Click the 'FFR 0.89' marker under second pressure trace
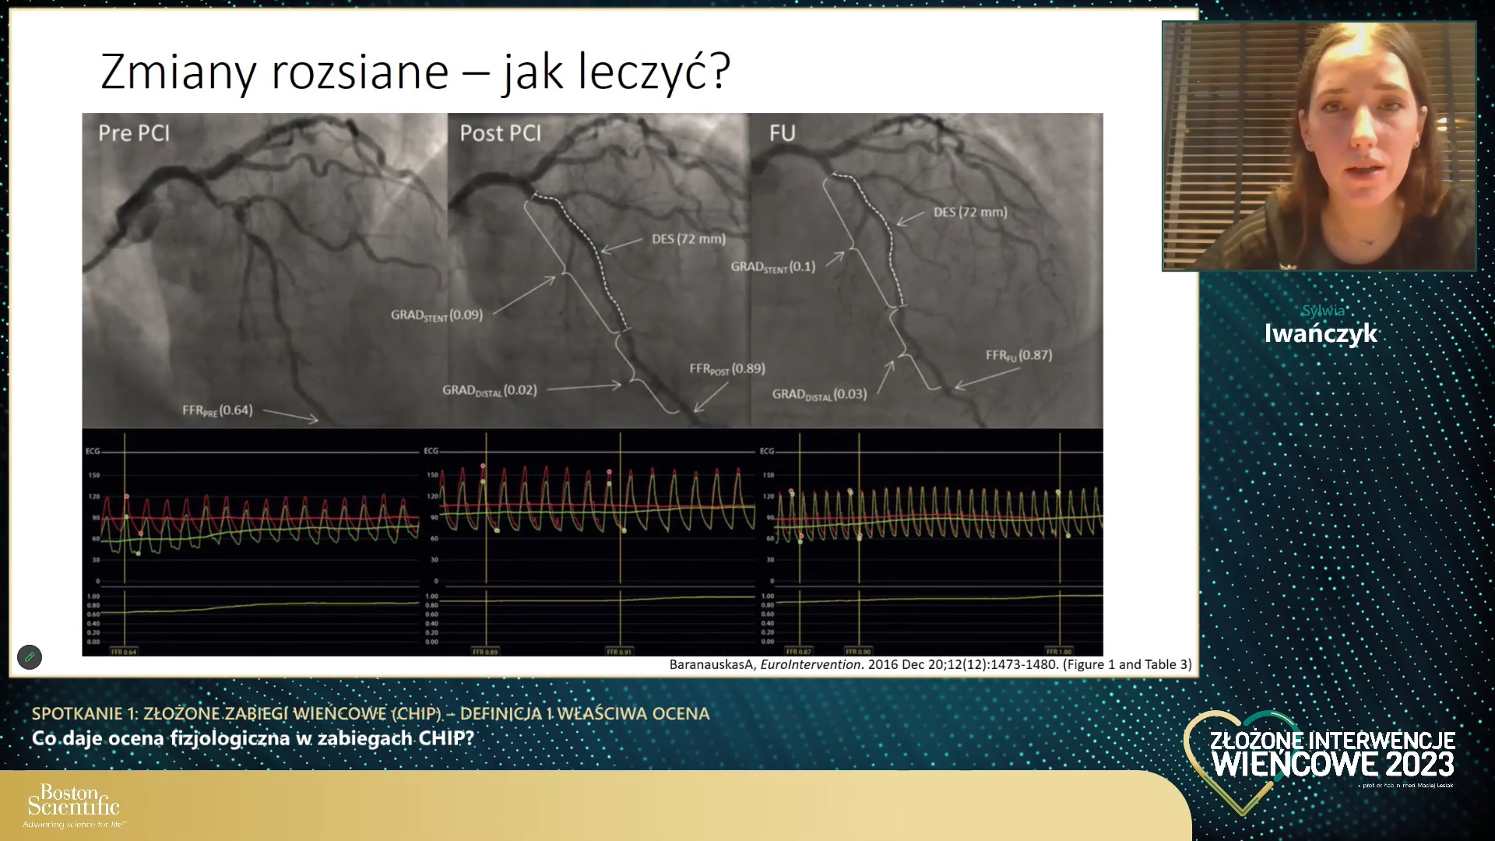 (x=485, y=652)
